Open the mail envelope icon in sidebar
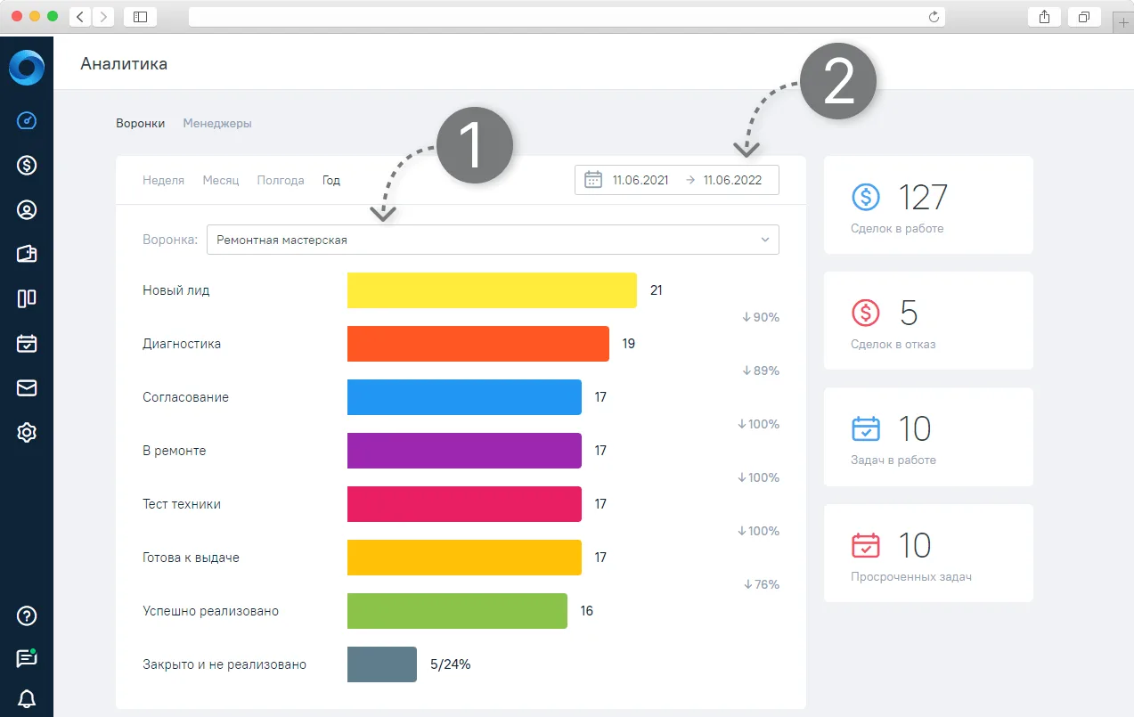The width and height of the screenshot is (1134, 717). (27, 387)
